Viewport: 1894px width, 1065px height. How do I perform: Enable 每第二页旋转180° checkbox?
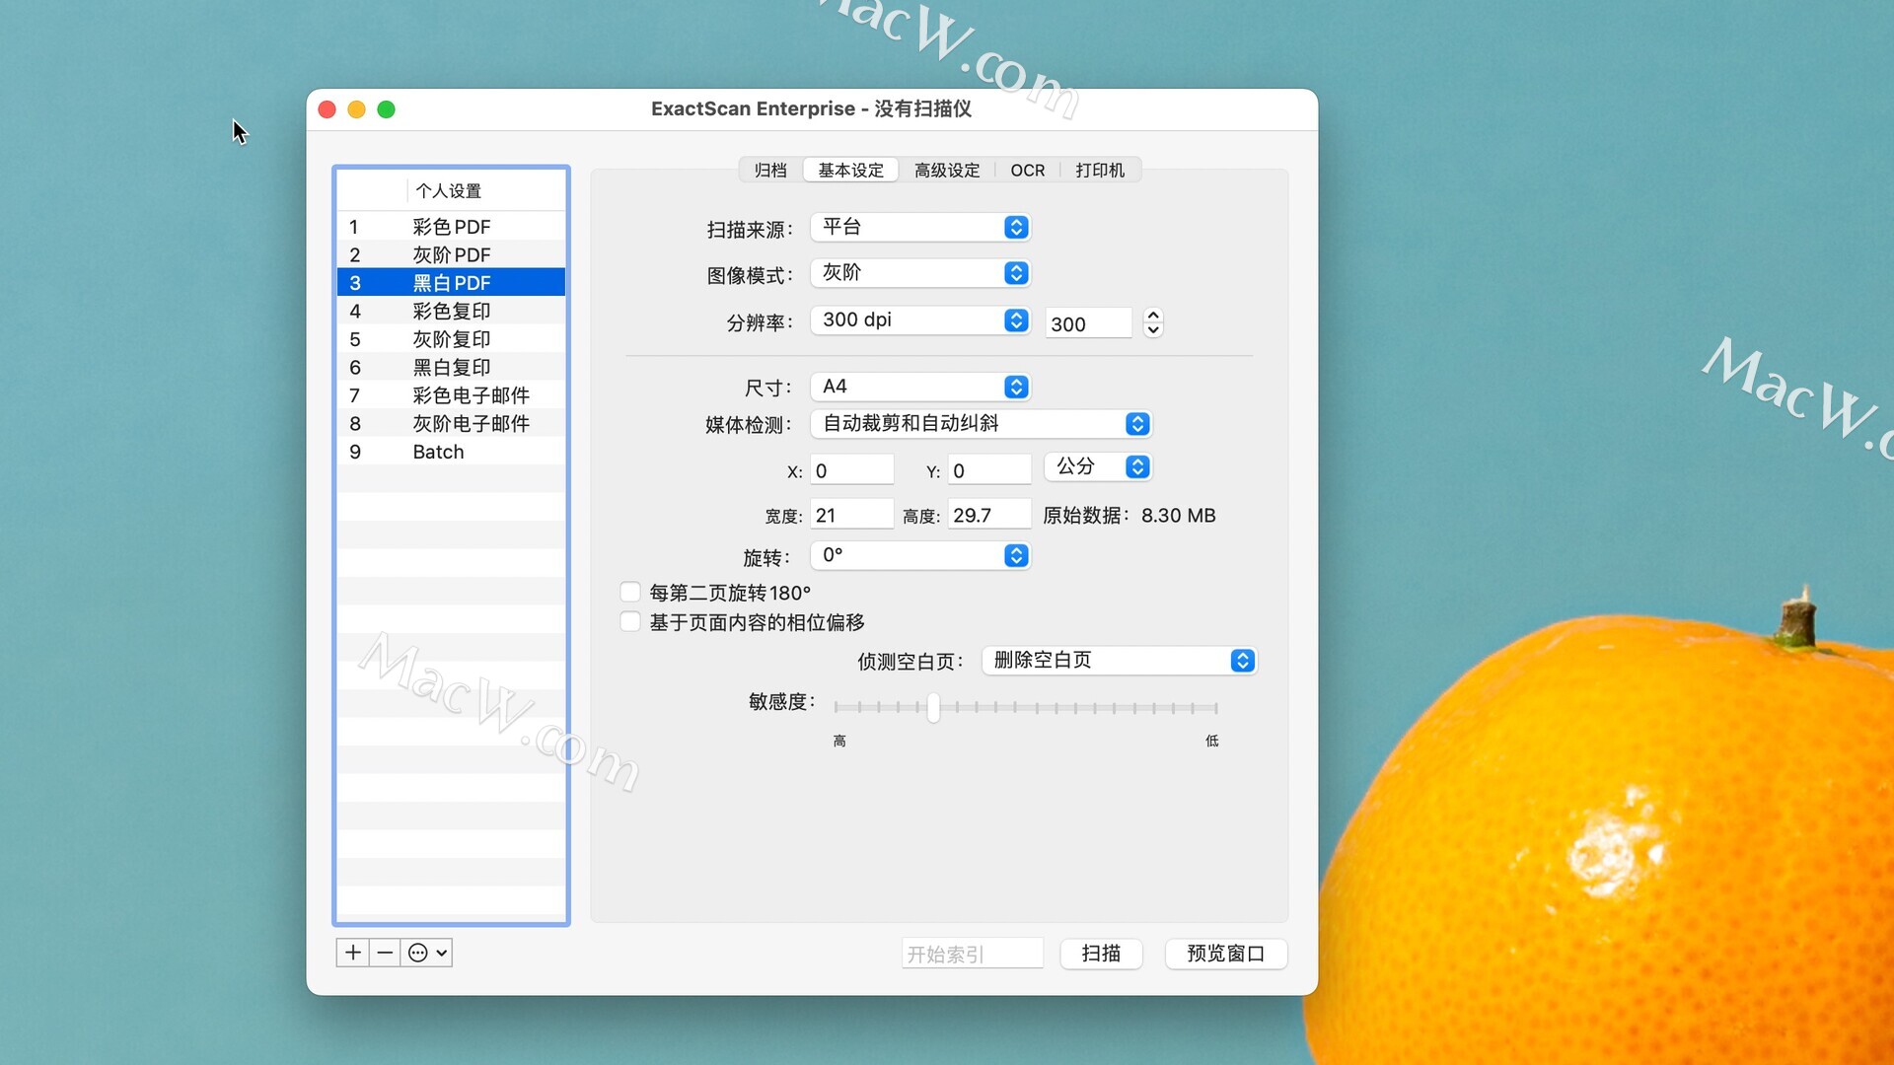coord(630,593)
